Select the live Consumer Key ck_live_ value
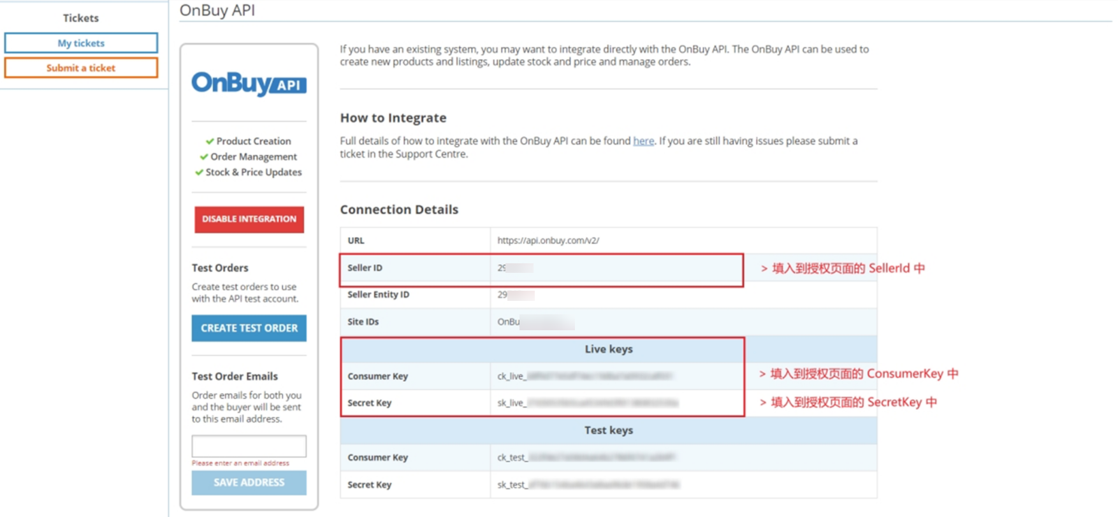Viewport: 1118px width, 517px height. [584, 376]
